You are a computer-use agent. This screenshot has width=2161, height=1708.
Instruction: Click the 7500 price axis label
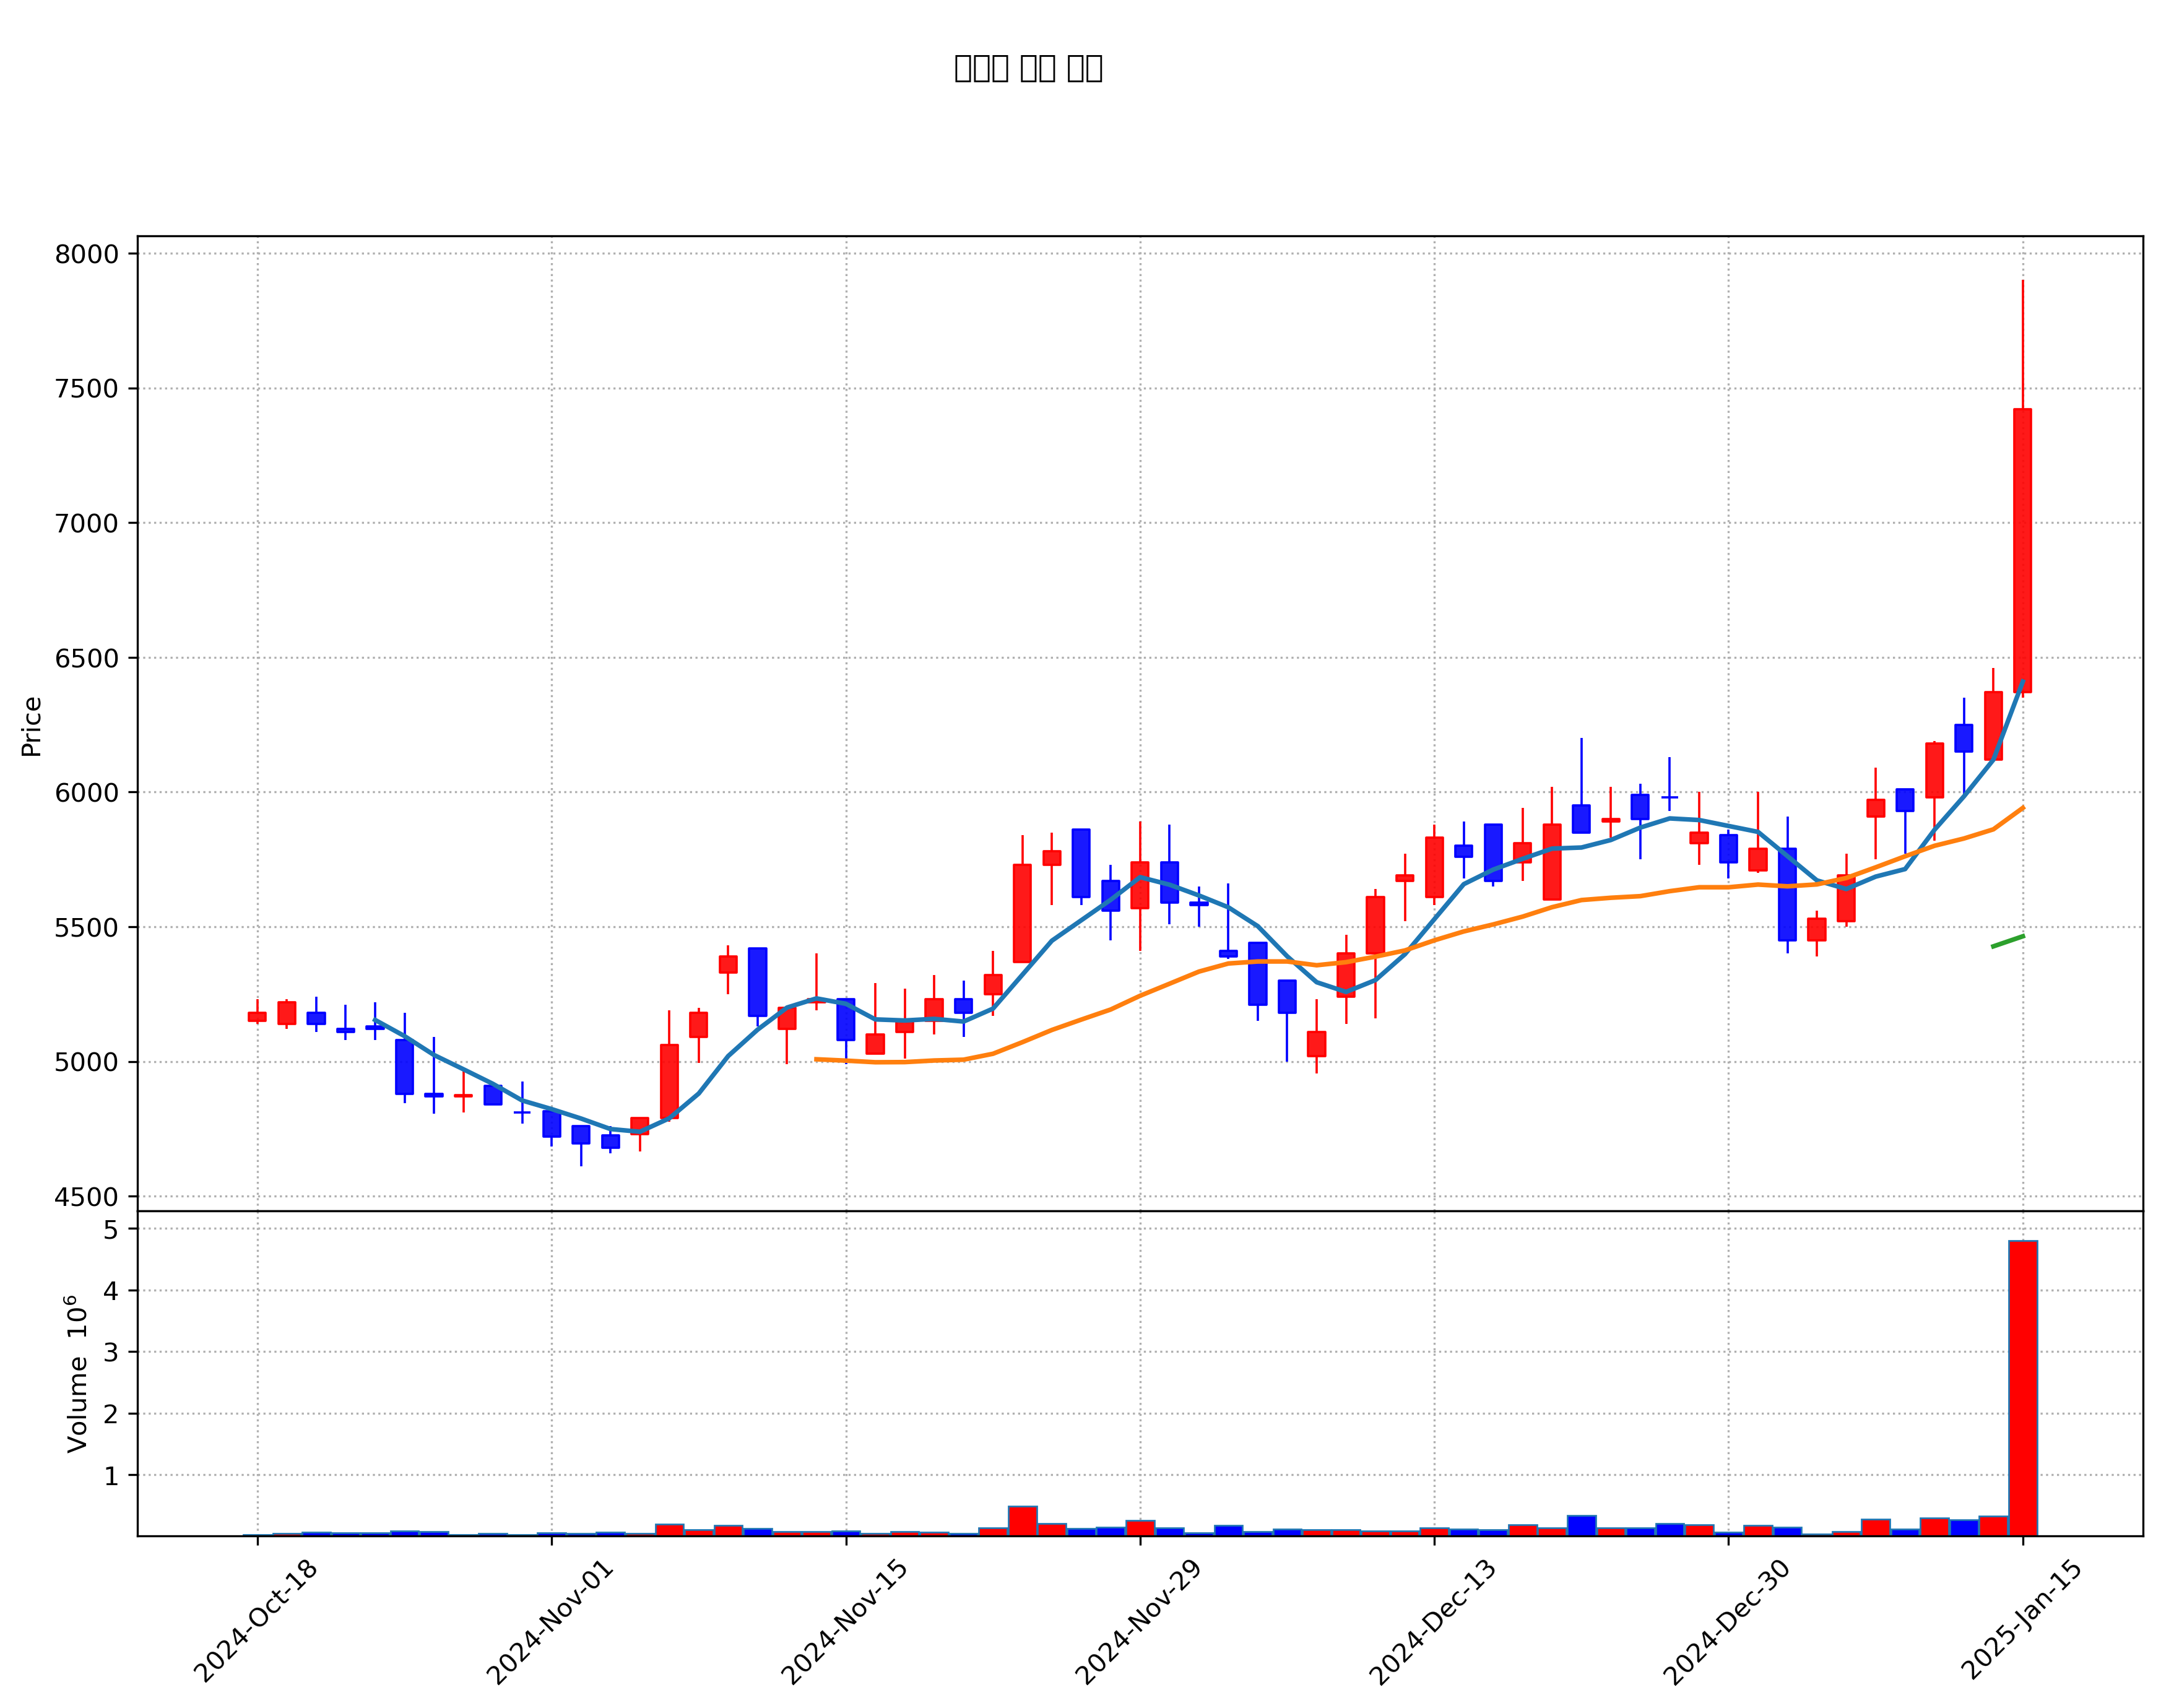(x=87, y=389)
